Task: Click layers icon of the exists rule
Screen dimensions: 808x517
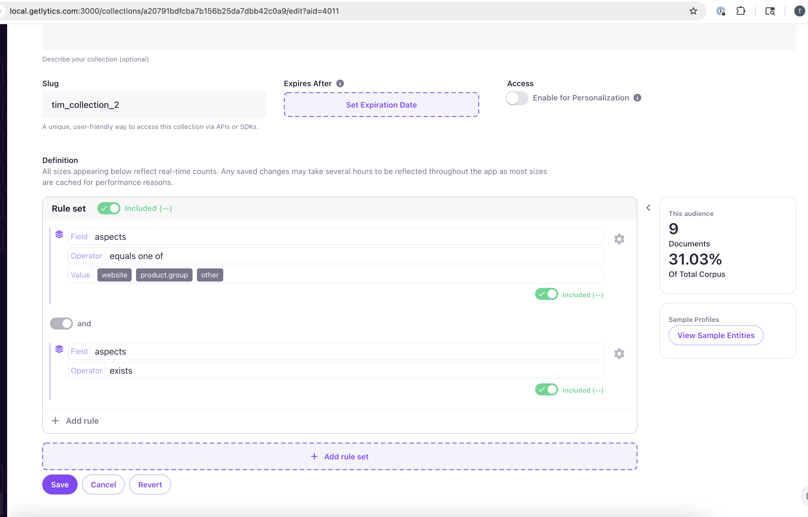Action: pos(60,349)
